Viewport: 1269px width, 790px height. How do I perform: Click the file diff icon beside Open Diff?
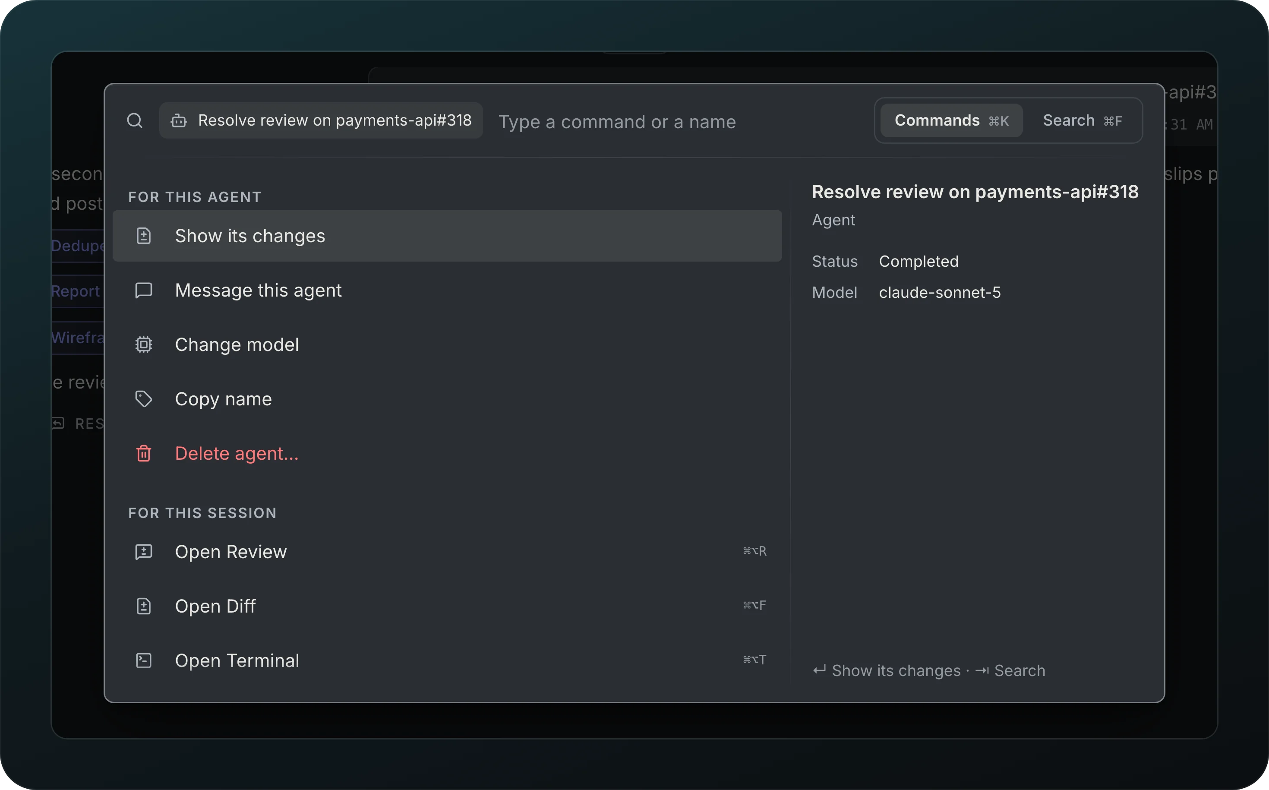tap(144, 606)
